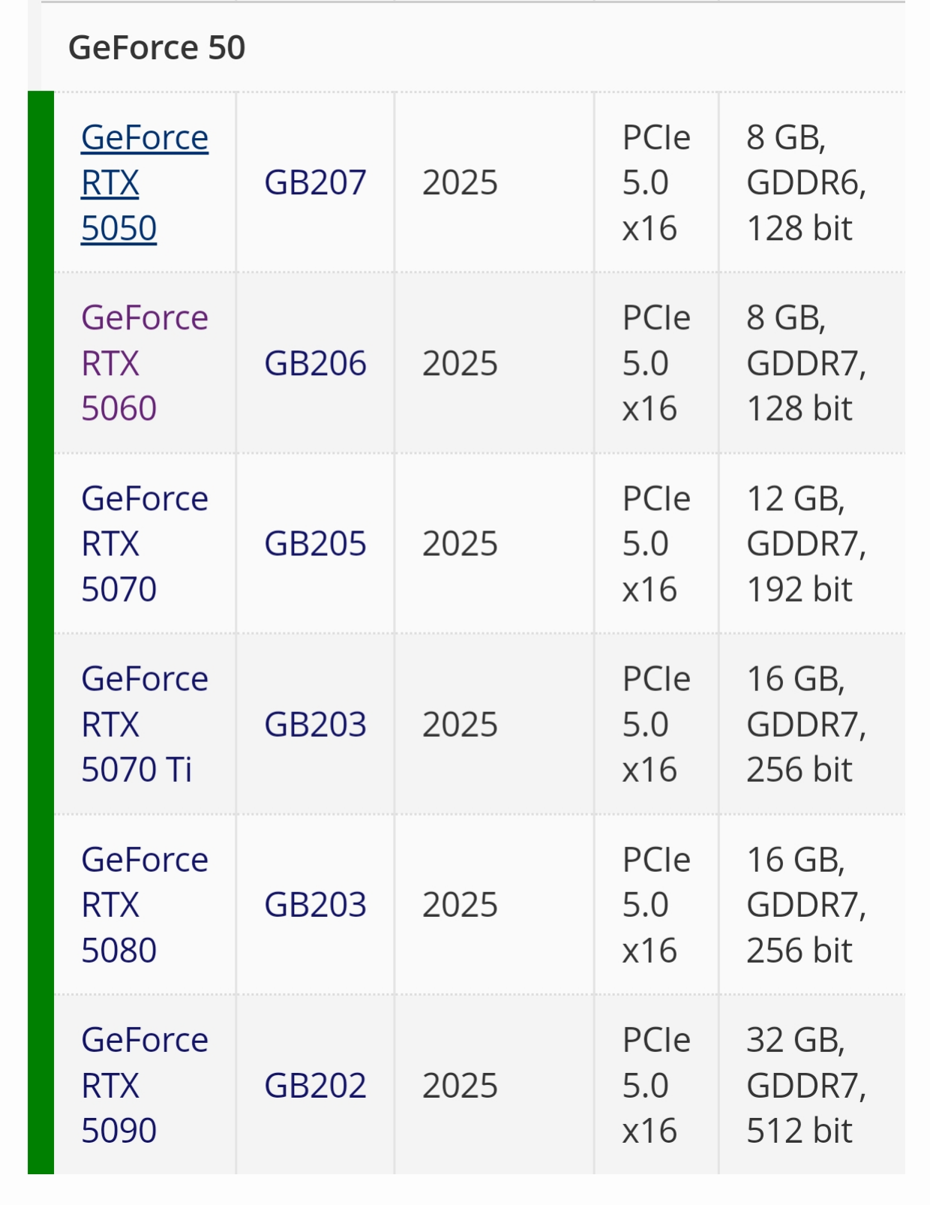Open the GB206 GPU link
The image size is (930, 1205).
point(315,364)
